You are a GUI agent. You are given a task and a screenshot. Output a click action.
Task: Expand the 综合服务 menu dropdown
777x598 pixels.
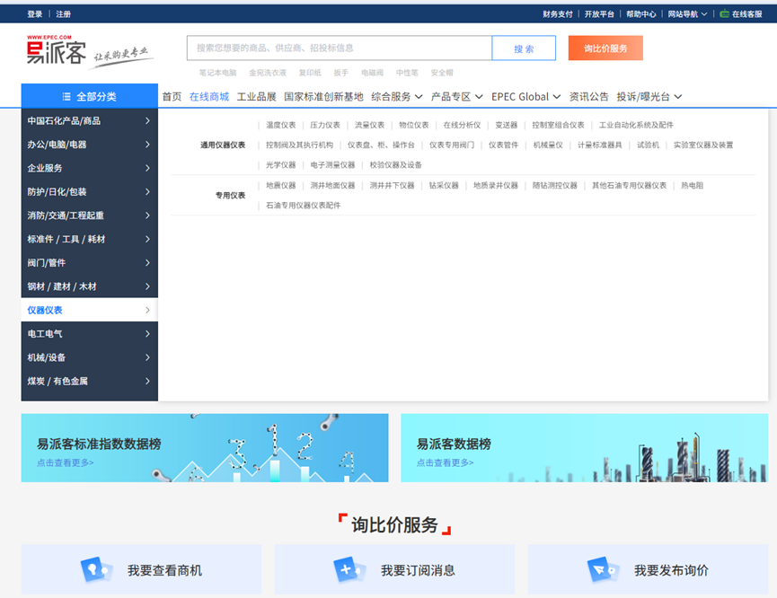coord(396,97)
